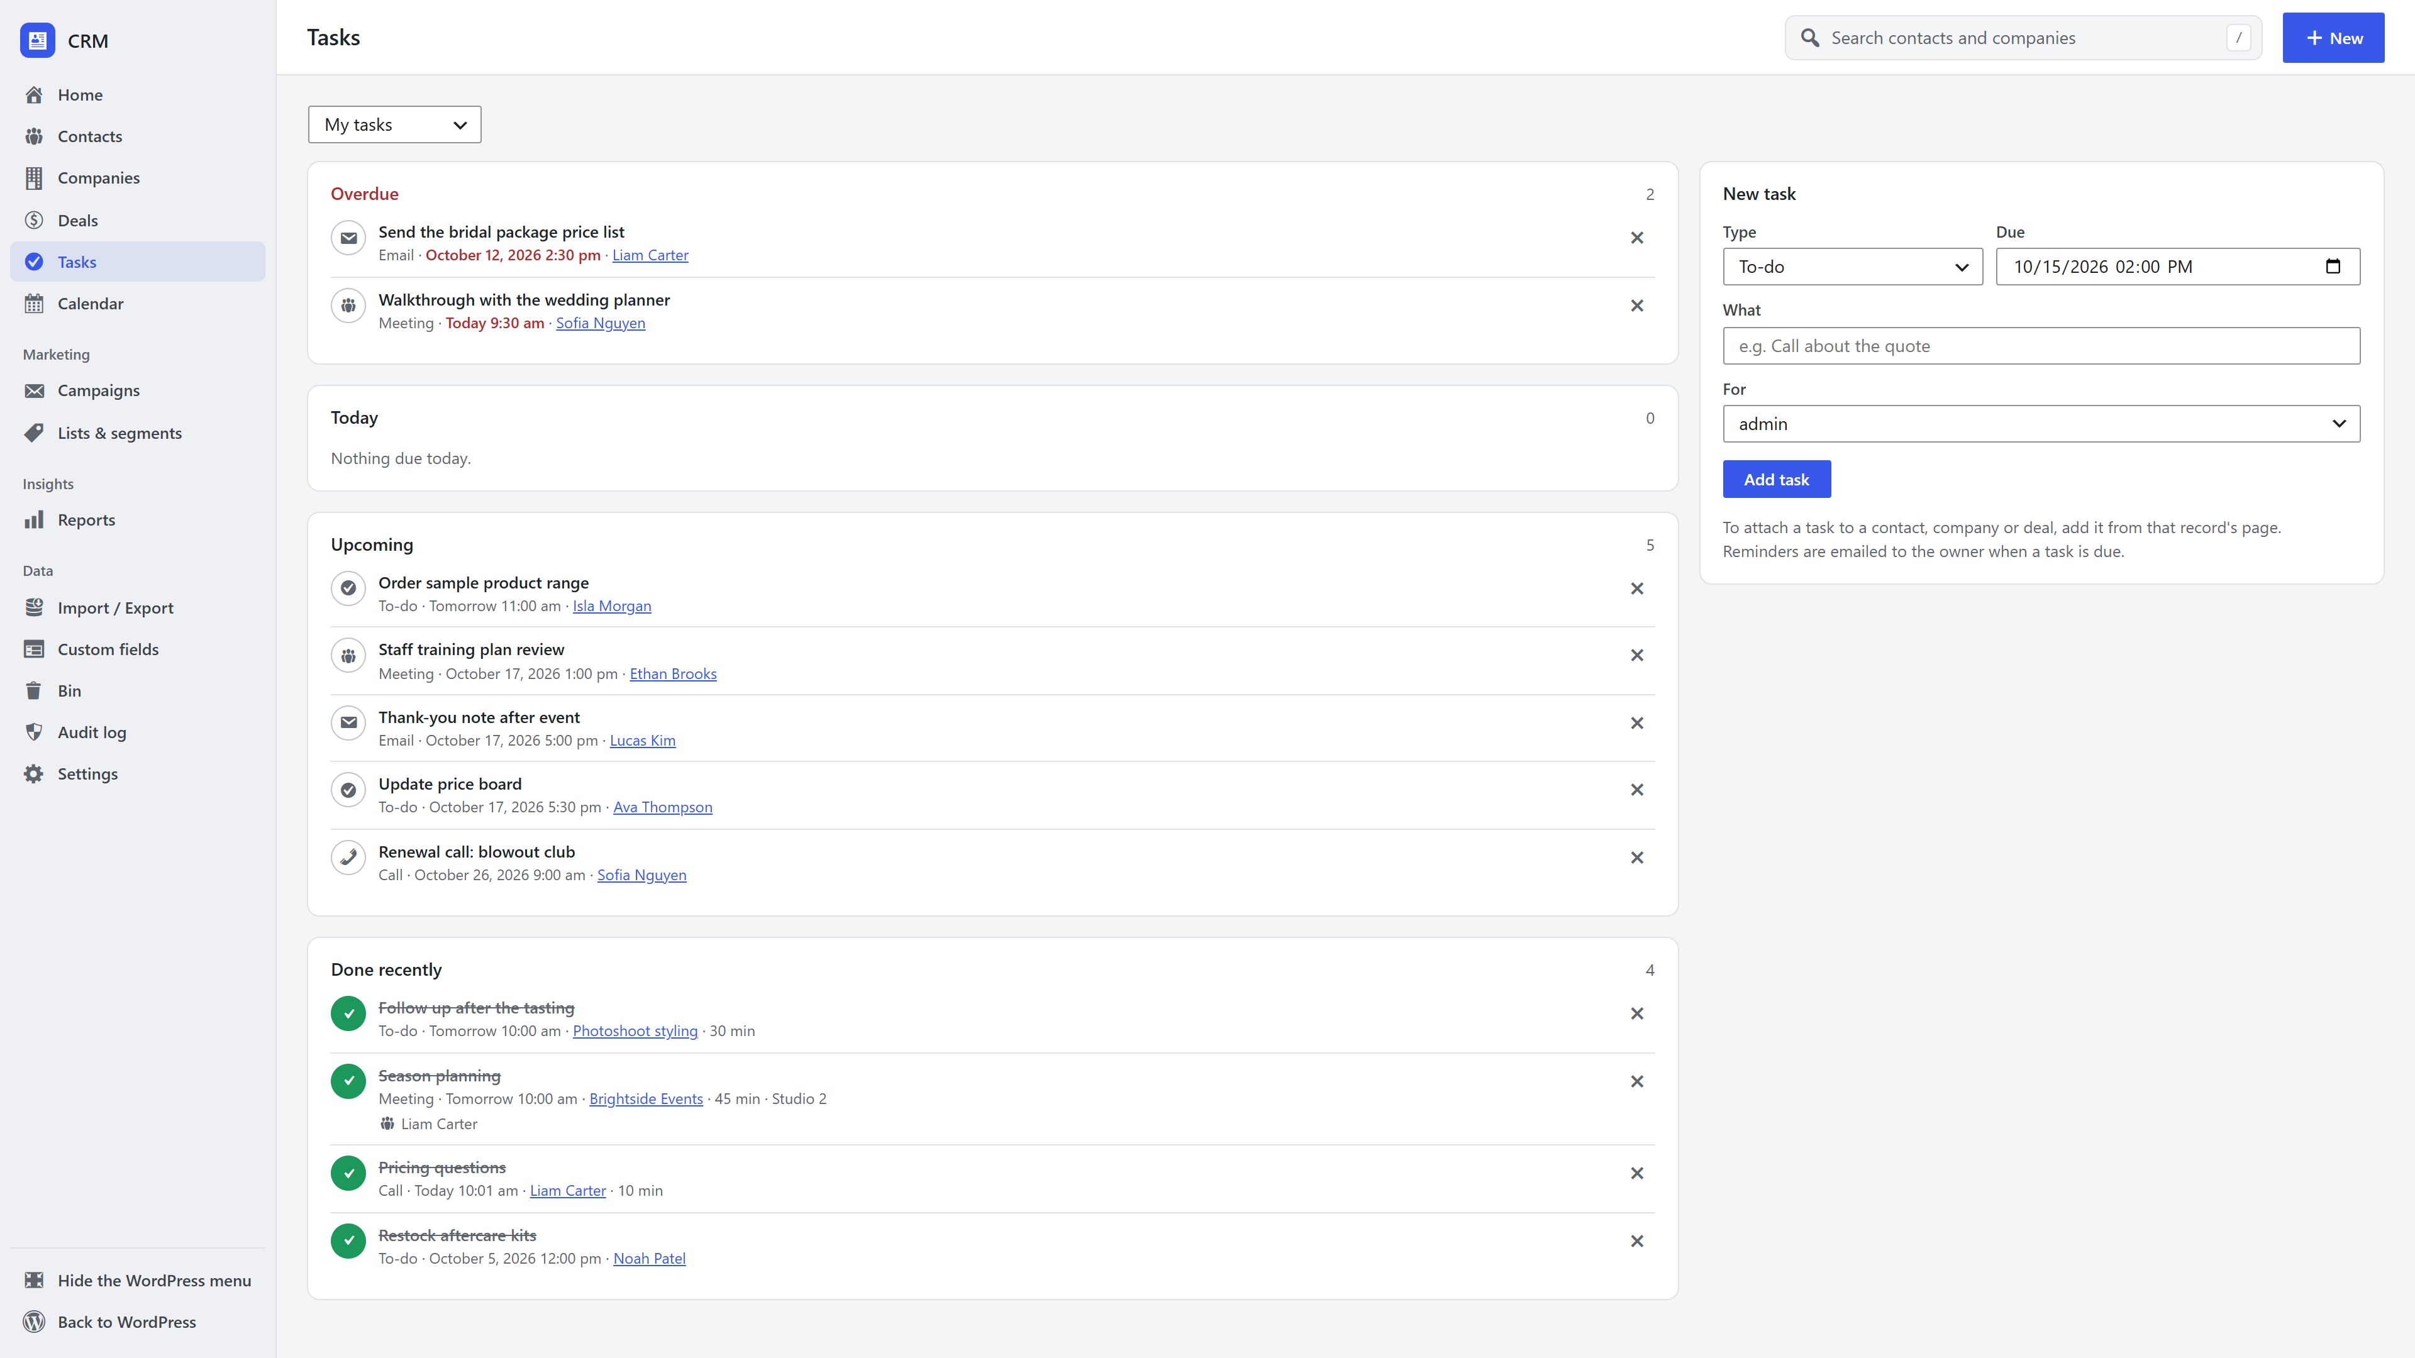This screenshot has height=1358, width=2415.
Task: Open CRM Settings
Action: click(x=138, y=774)
